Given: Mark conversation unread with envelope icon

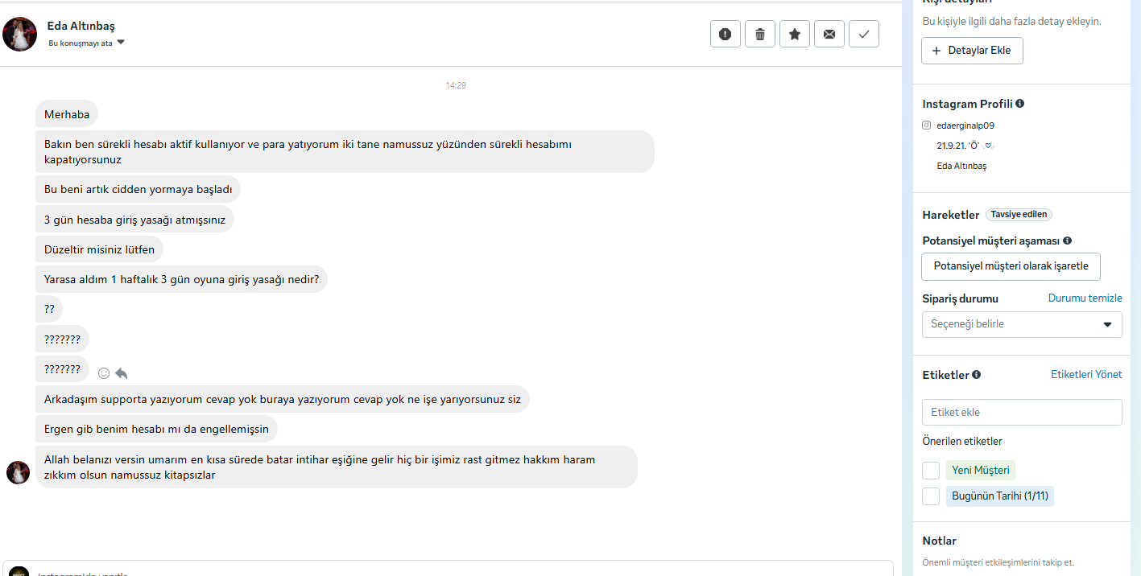Looking at the screenshot, I should pos(829,34).
